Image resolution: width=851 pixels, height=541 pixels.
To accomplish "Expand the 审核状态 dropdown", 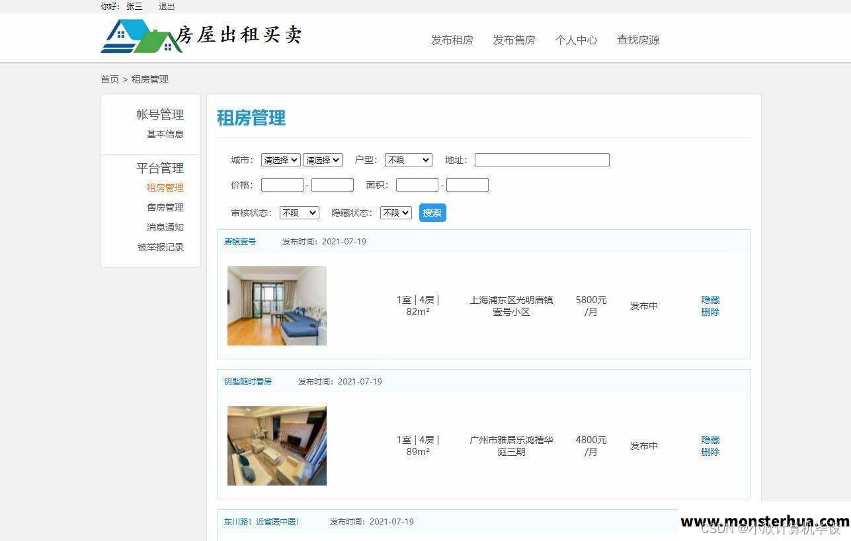I will click(x=299, y=213).
